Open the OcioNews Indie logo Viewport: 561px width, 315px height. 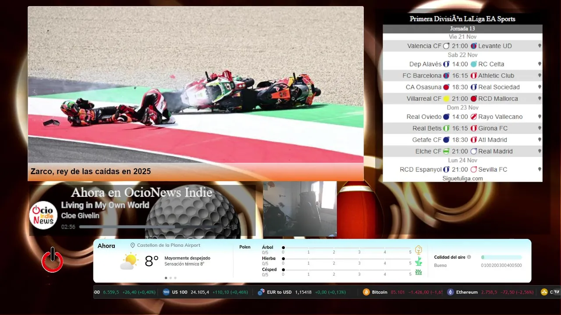tap(43, 214)
